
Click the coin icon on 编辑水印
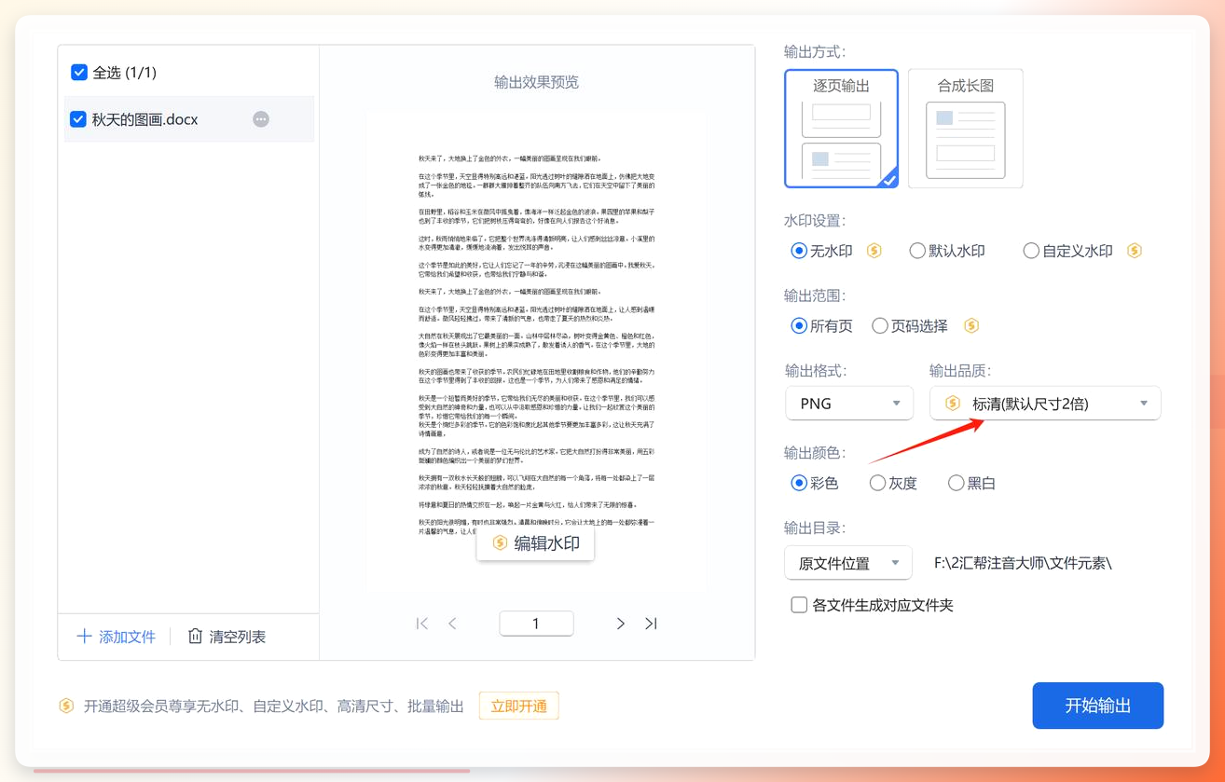(x=500, y=543)
